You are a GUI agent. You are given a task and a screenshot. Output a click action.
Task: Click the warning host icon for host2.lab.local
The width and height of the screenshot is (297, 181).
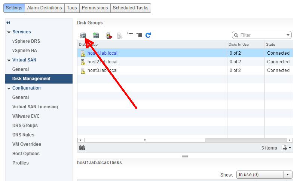coord(83,62)
